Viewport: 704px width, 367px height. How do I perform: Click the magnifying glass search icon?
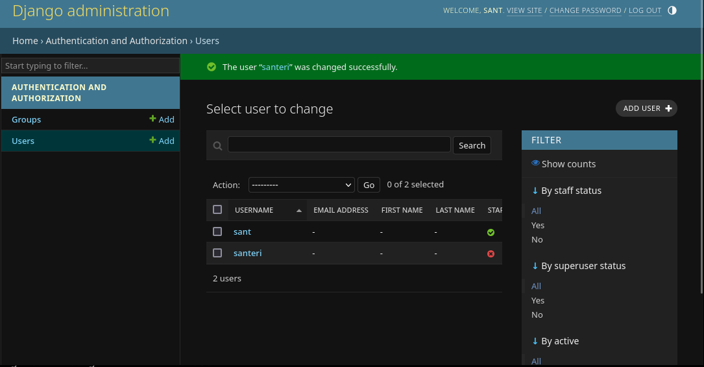click(218, 146)
